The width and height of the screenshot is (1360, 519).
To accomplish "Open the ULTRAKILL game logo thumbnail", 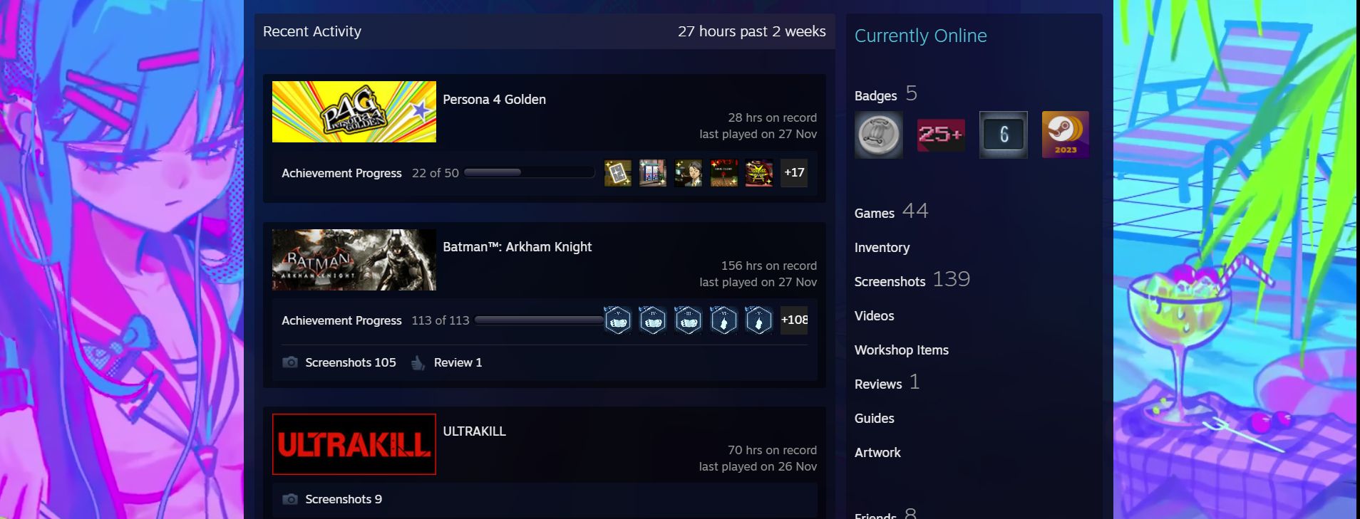I will click(x=354, y=444).
